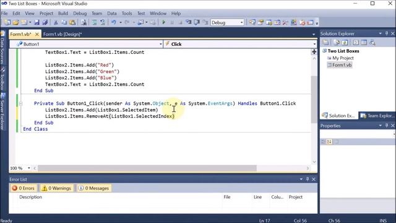Click the Navigate Backward icon
Image resolution: width=396 pixels, height=223 pixels.
click(x=140, y=22)
